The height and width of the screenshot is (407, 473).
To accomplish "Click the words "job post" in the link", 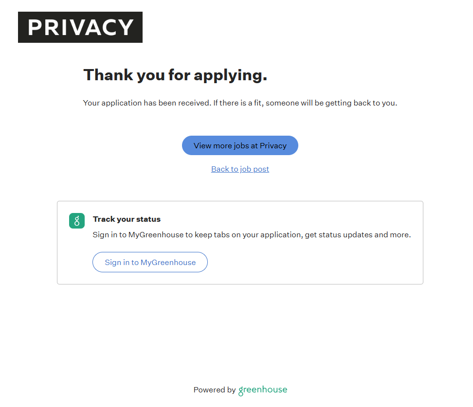I will [255, 169].
